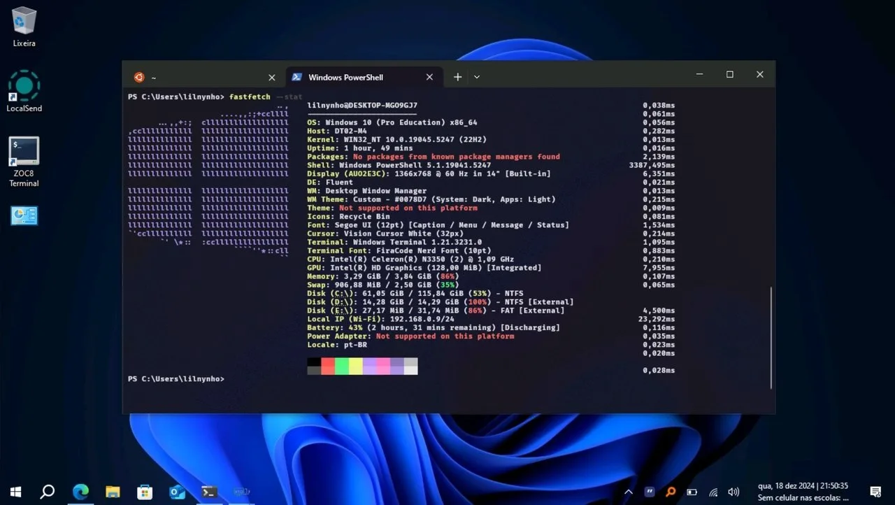Click the "CPU: Intel(R) Celeron(R) N3350" line
This screenshot has height=505, width=895.
[410, 259]
